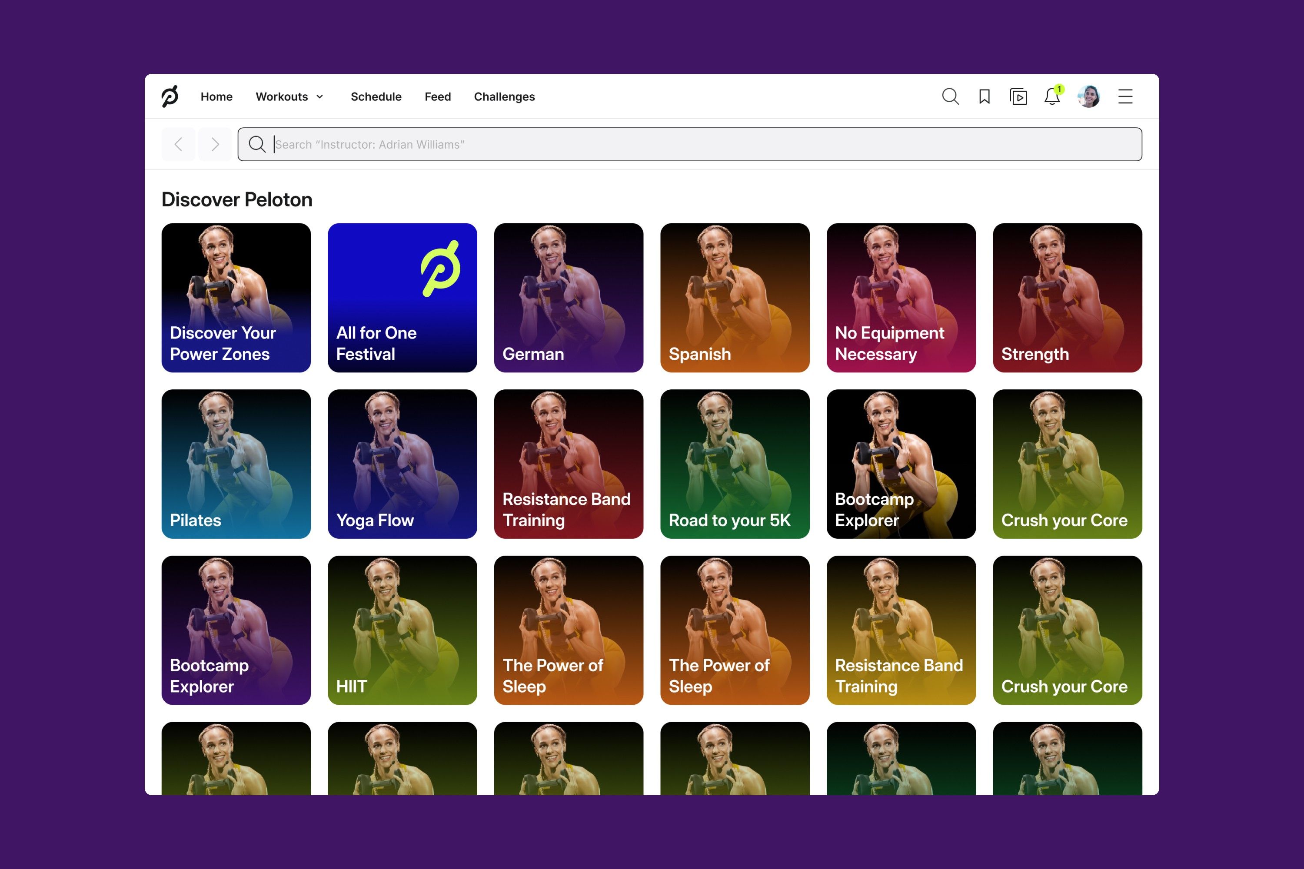Screen dimensions: 1304x869
Task: Open search via magnifier icon in navbar
Action: pyautogui.click(x=950, y=96)
